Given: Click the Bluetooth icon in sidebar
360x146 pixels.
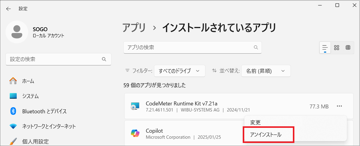Looking at the screenshot, I should point(13,111).
